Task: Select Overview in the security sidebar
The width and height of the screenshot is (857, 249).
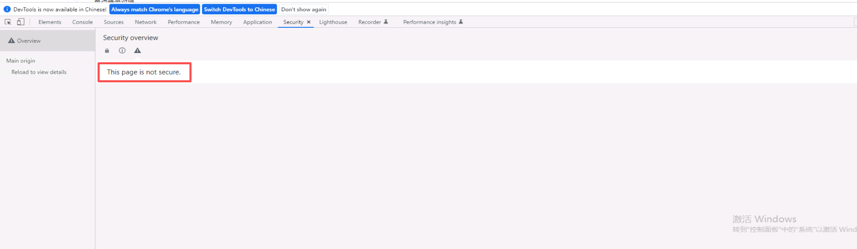Action: (47, 41)
